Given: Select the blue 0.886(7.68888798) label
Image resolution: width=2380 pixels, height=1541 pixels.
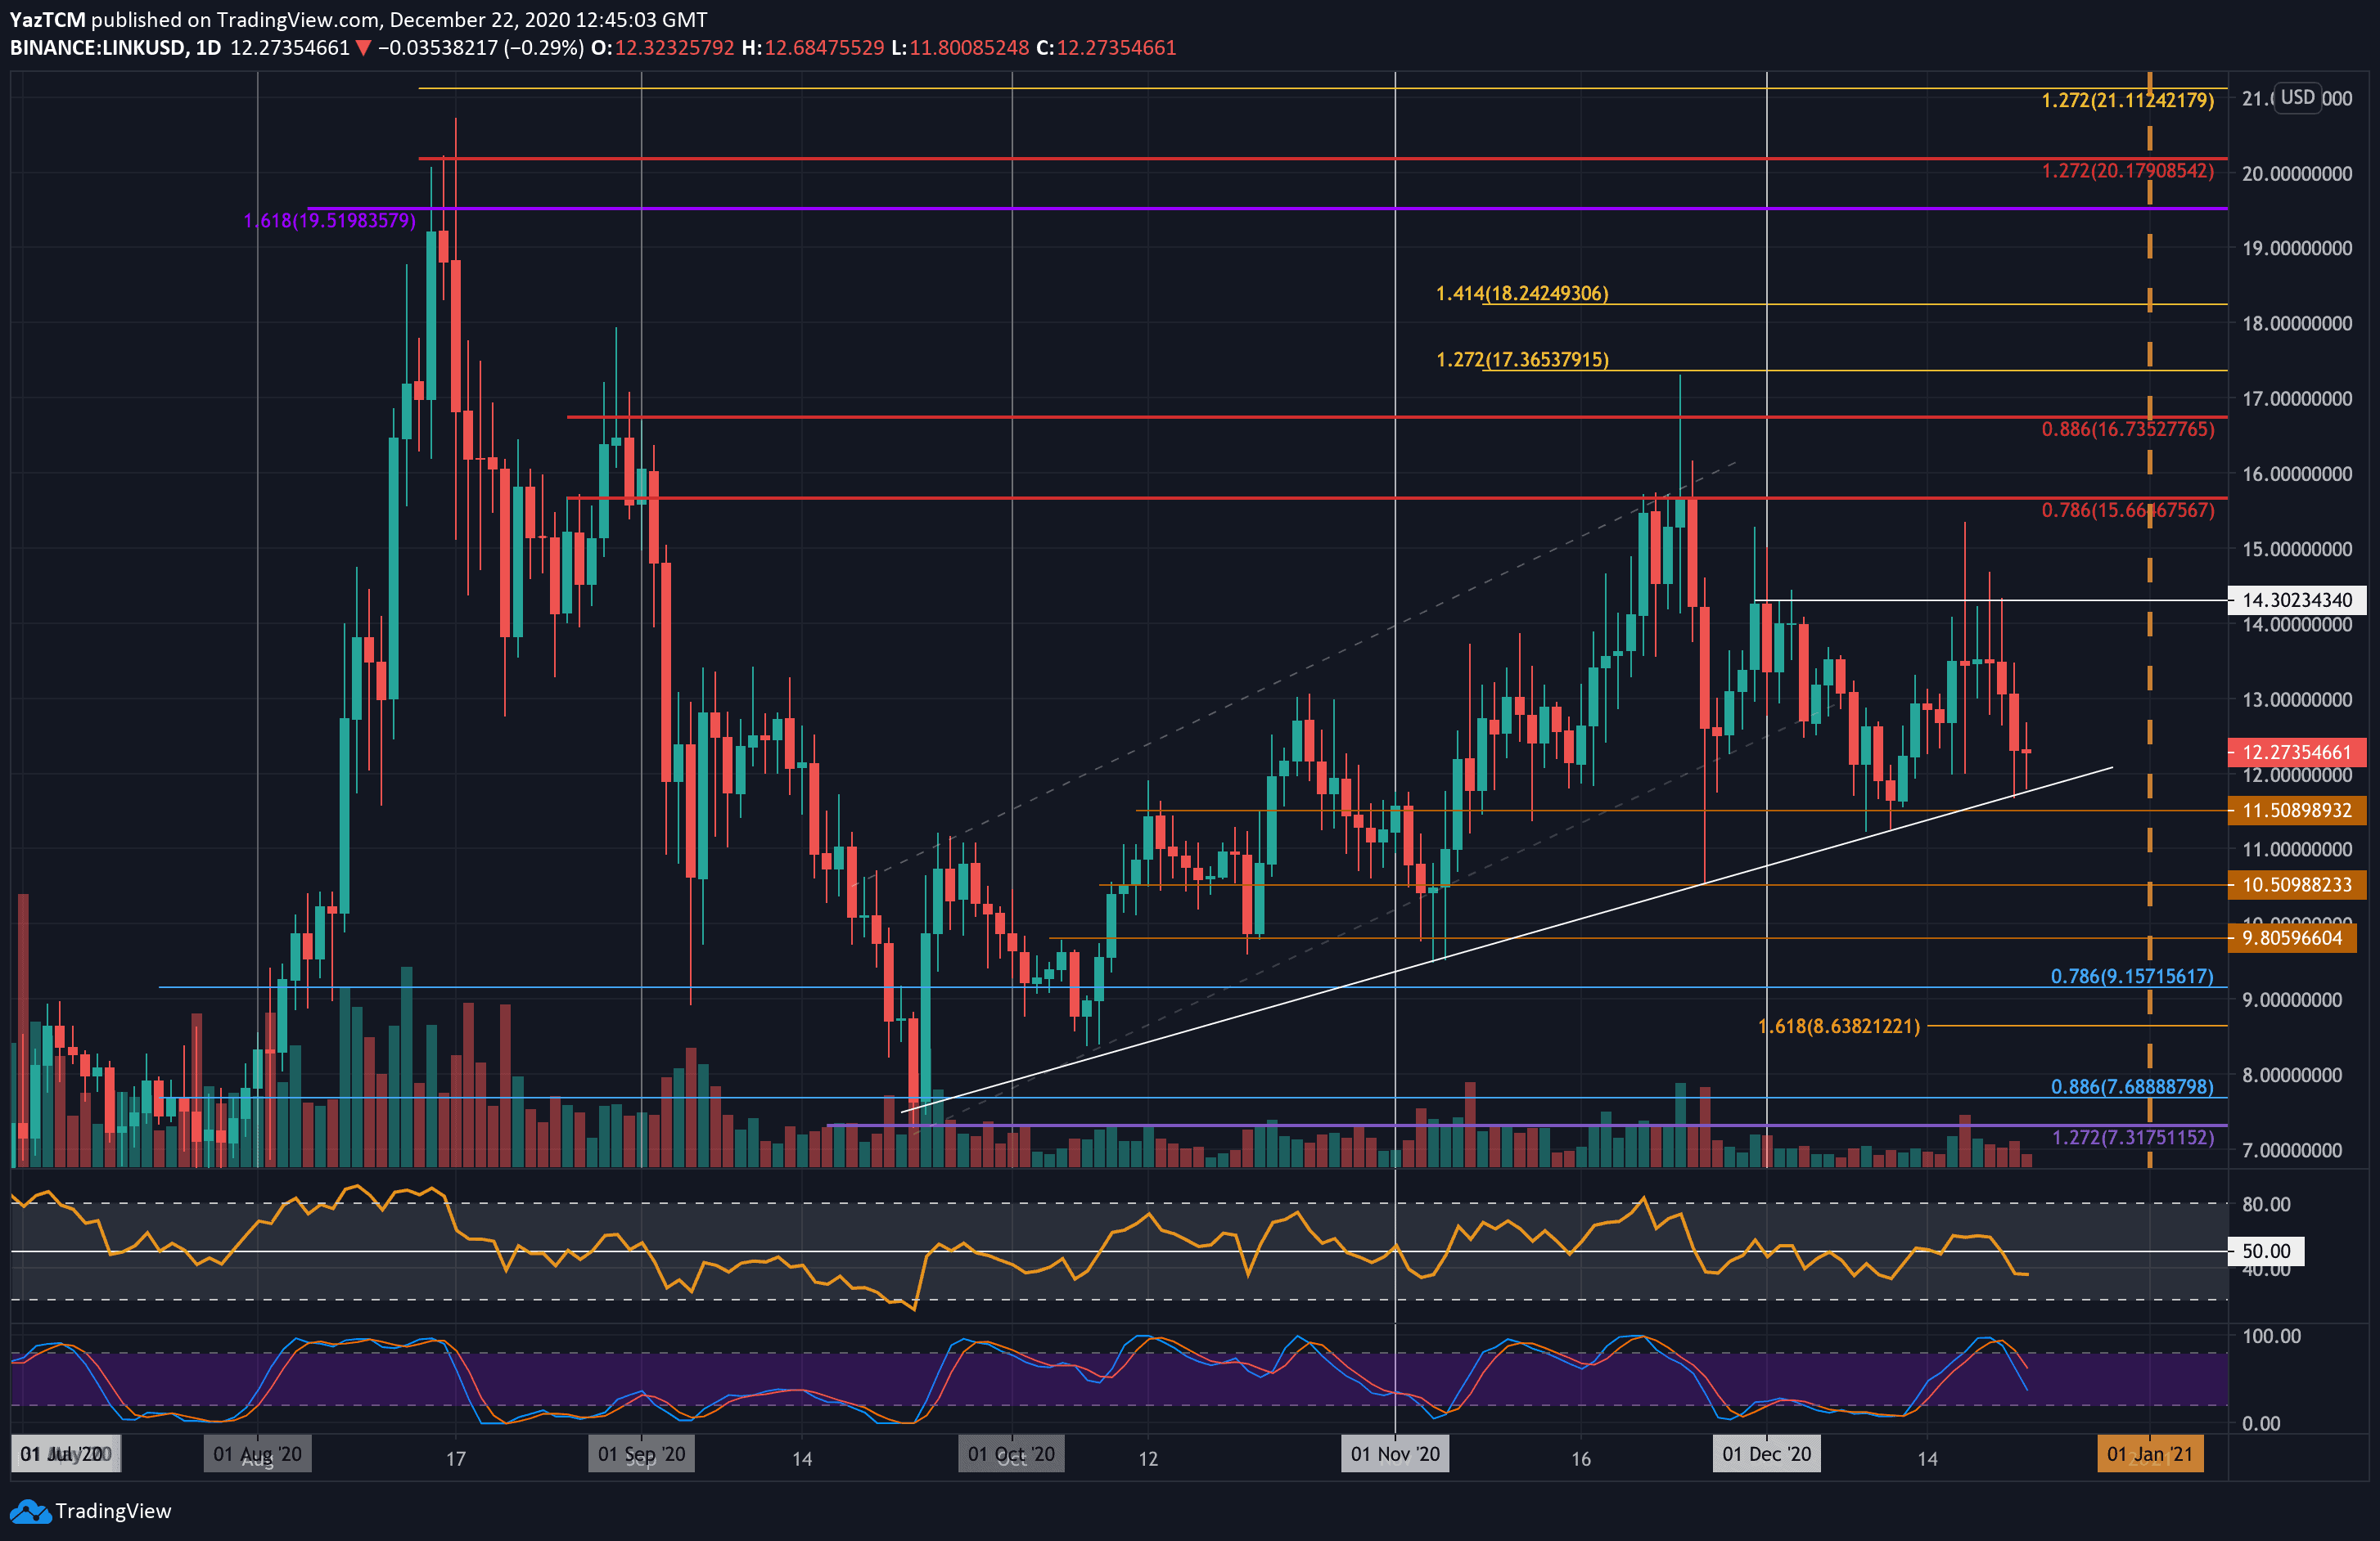Looking at the screenshot, I should (x=2131, y=1086).
